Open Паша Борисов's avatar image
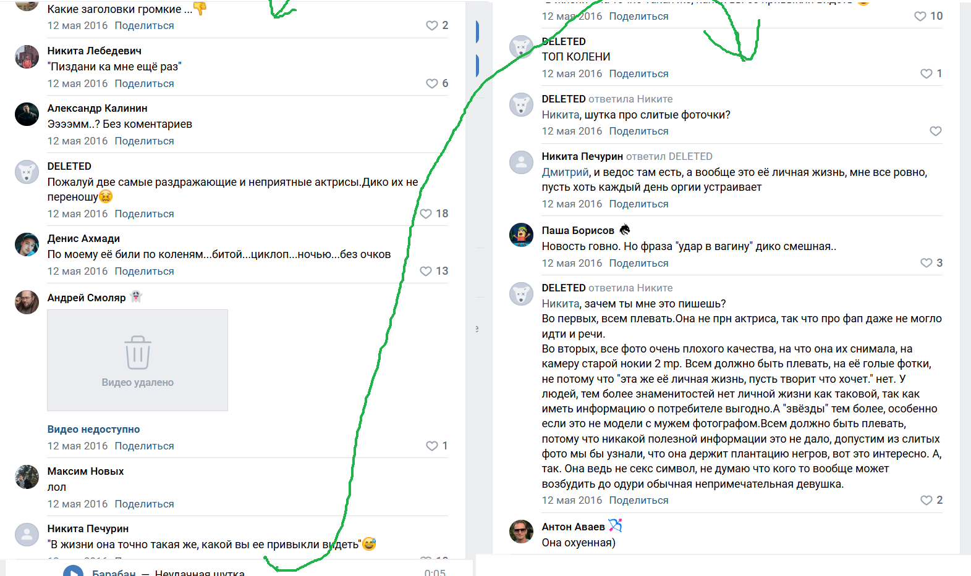Screen dimensions: 971x576 coord(521,235)
